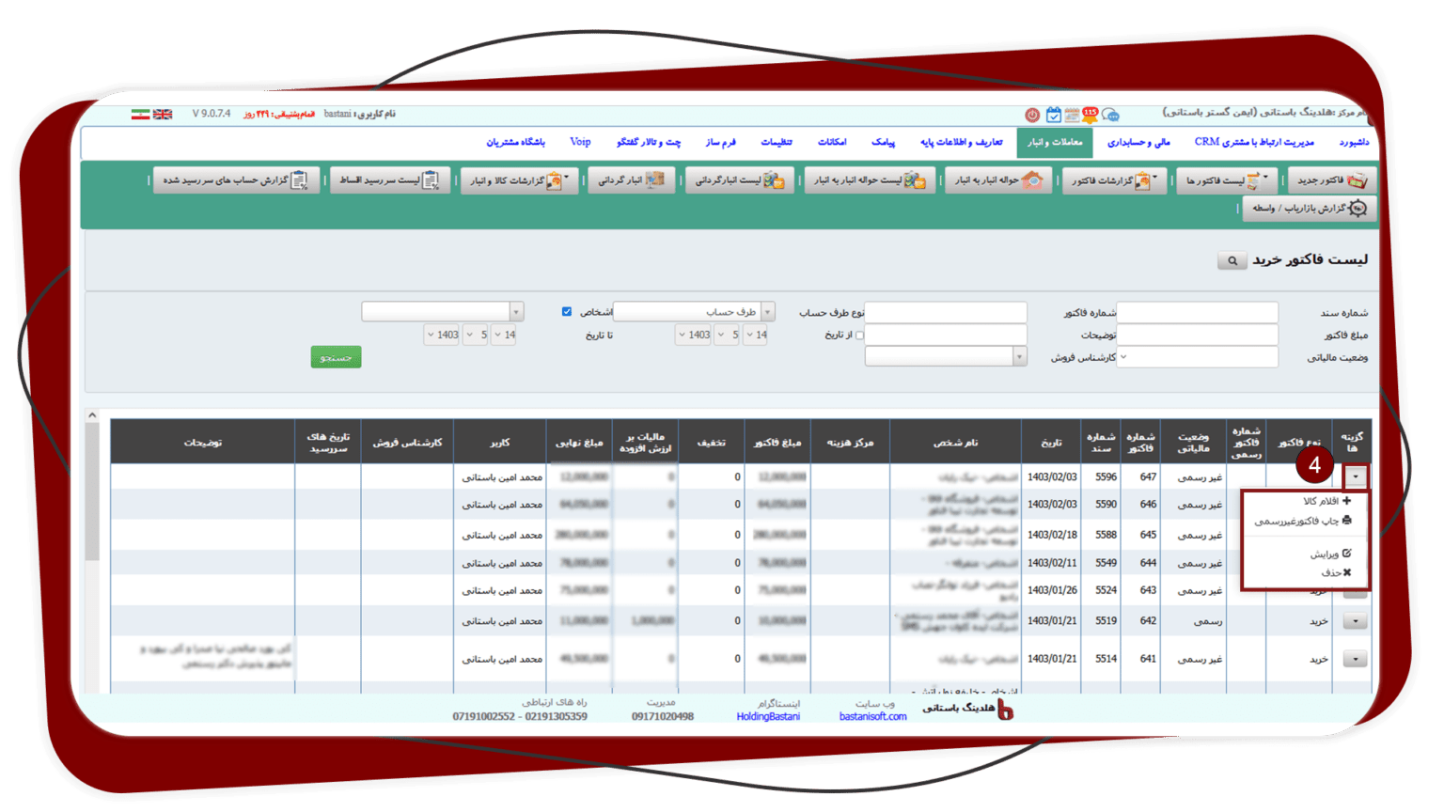Open the bastanisoft.com website link
The width and height of the screenshot is (1444, 812).
pos(872,717)
